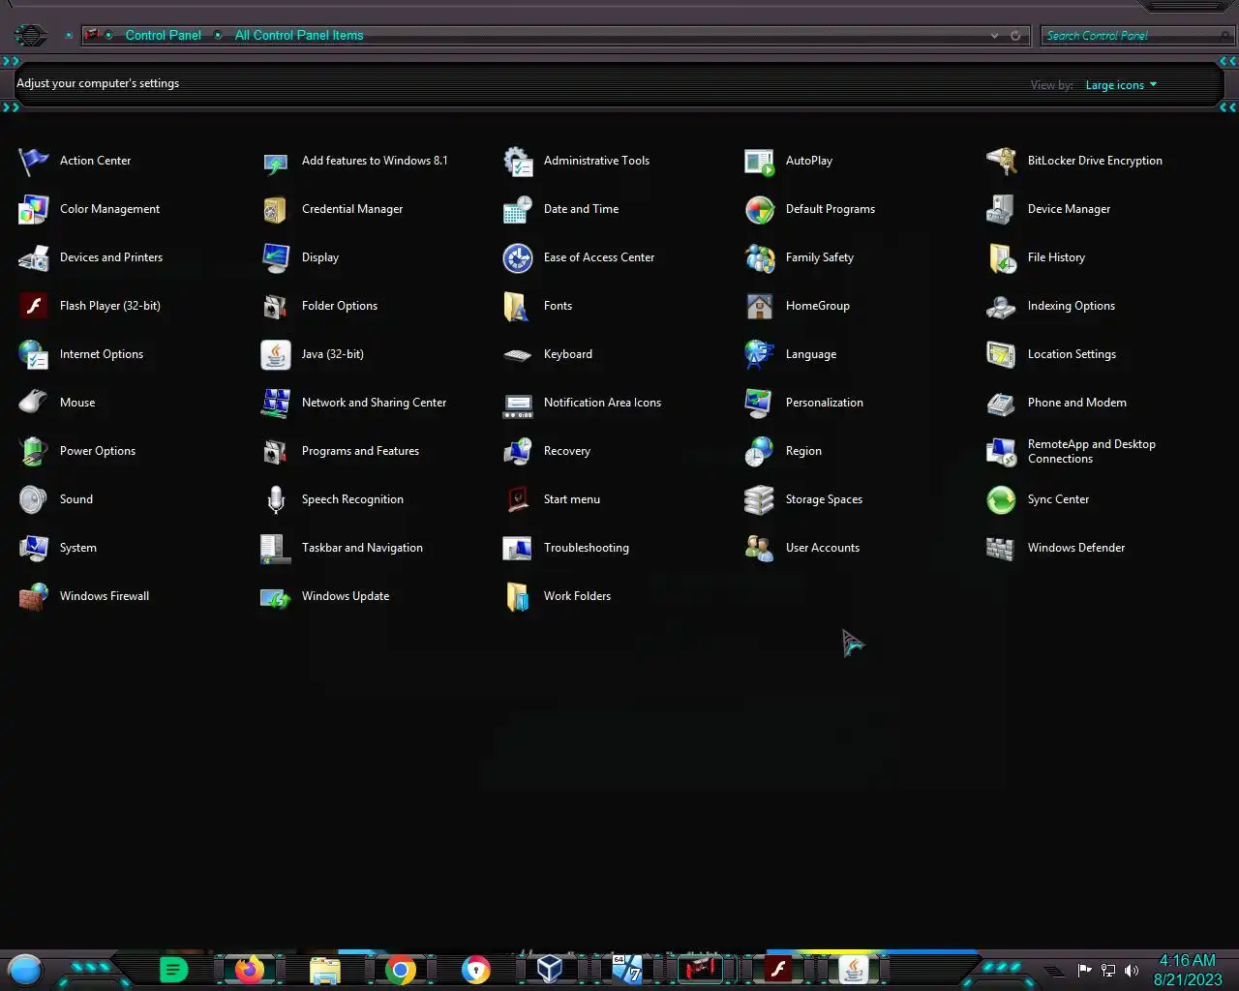Select Control Panel in the breadcrumb path
Screen dimensions: 1239x991
click(x=164, y=36)
